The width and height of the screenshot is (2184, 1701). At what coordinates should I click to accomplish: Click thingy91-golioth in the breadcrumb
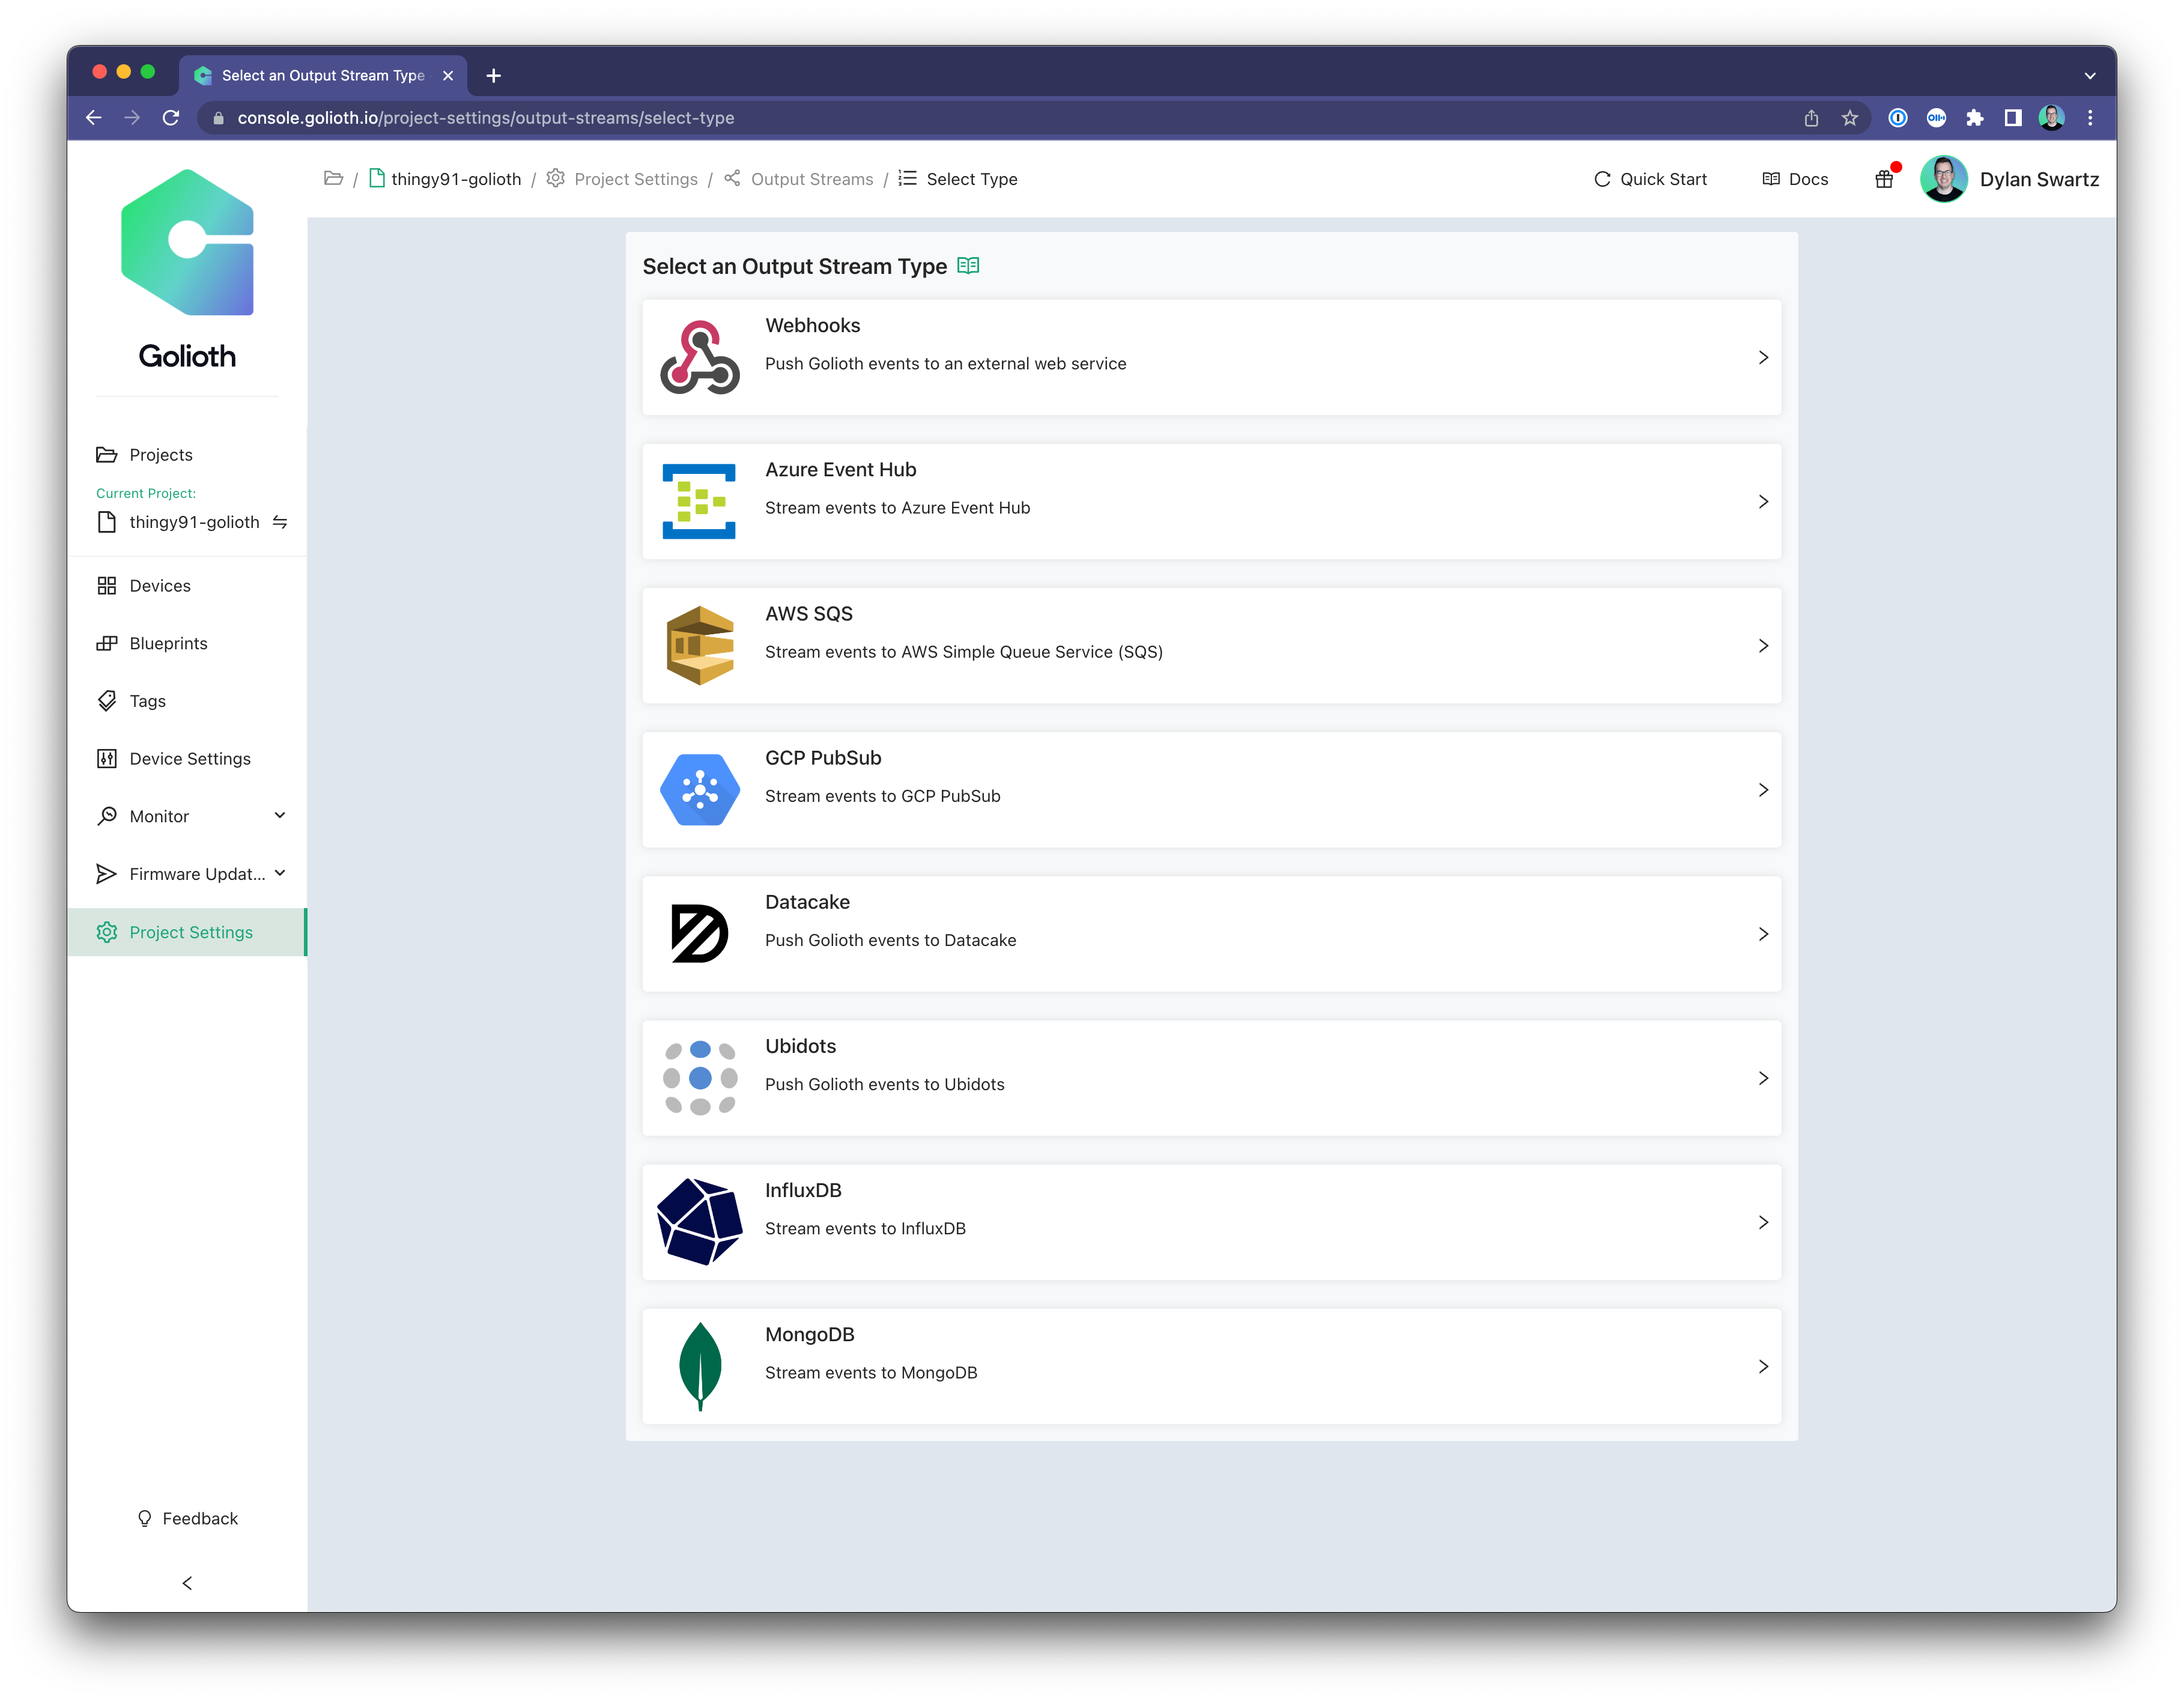[x=445, y=179]
